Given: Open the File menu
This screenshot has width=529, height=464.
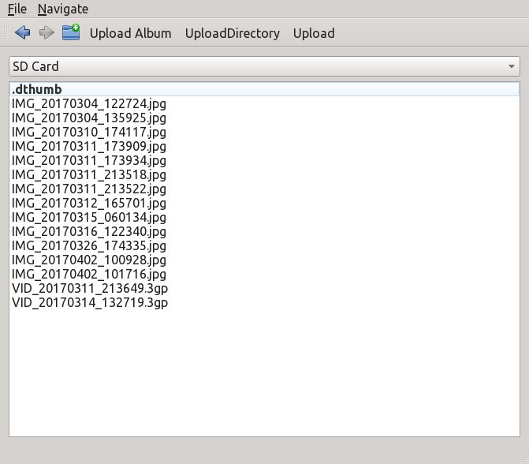Looking at the screenshot, I should pyautogui.click(x=17, y=9).
